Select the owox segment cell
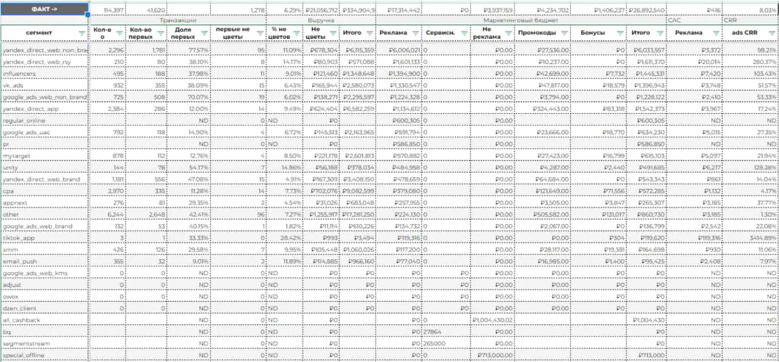 (45, 296)
